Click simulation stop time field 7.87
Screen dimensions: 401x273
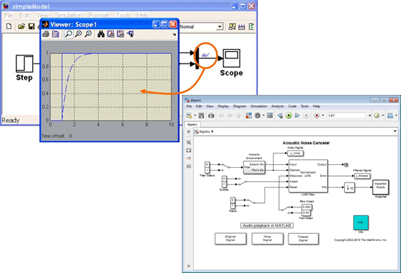346,115
